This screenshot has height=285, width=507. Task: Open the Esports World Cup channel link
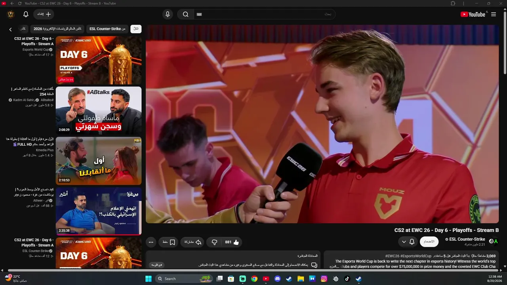(35, 49)
